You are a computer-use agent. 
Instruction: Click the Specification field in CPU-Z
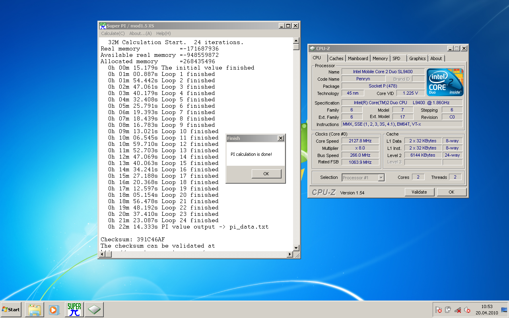(402, 103)
